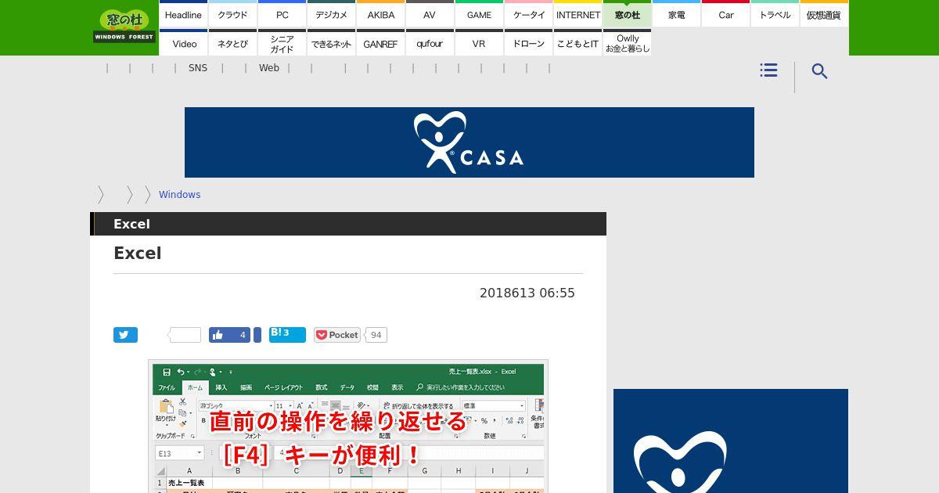Click the tweet count box
The width and height of the screenshot is (939, 493).
[185, 335]
